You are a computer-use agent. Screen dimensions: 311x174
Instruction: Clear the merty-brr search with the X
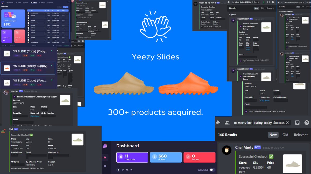(287, 123)
